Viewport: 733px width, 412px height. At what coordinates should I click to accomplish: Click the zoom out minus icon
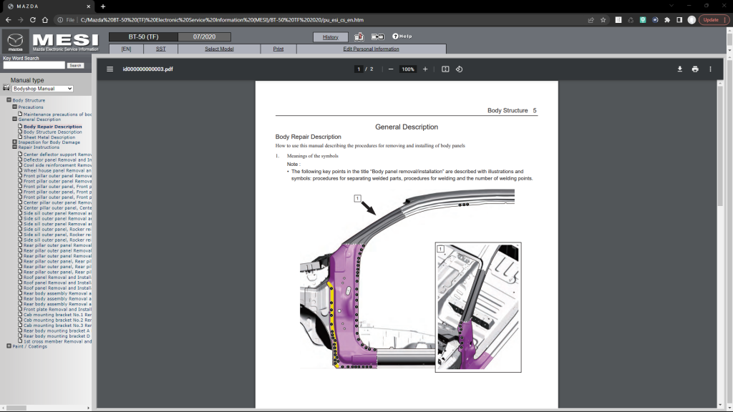(x=390, y=69)
